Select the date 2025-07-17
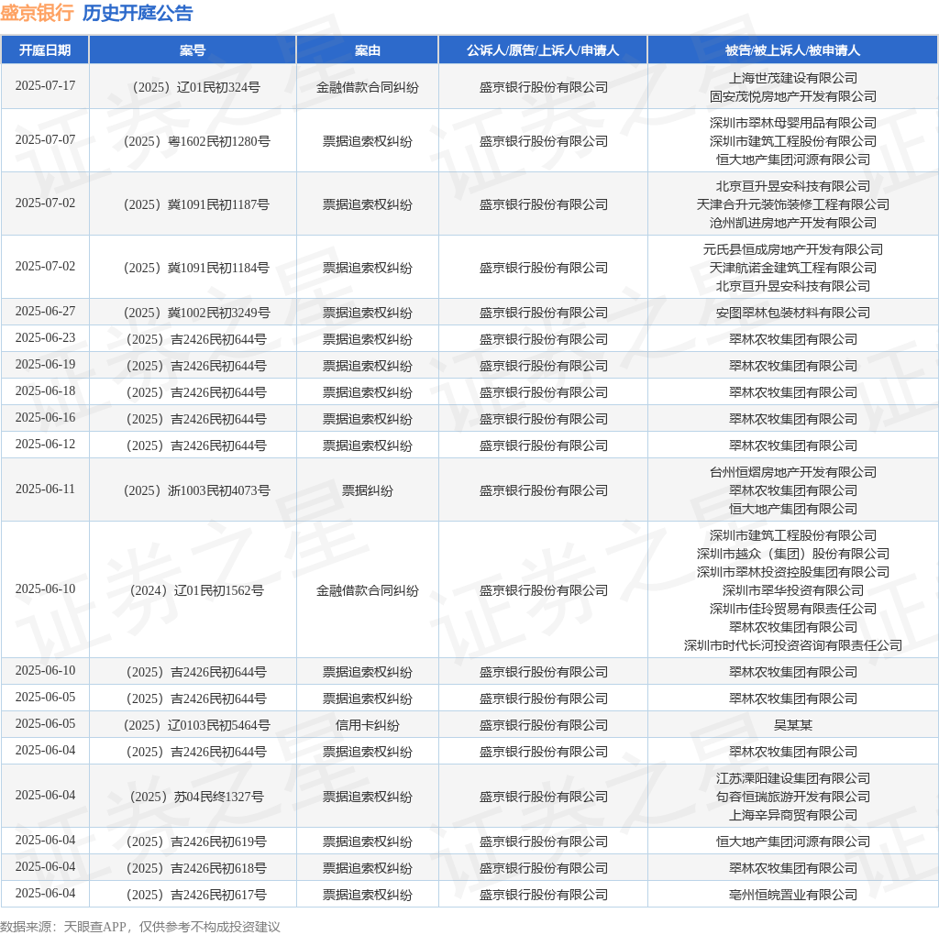Image resolution: width=939 pixels, height=935 pixels. coord(45,85)
